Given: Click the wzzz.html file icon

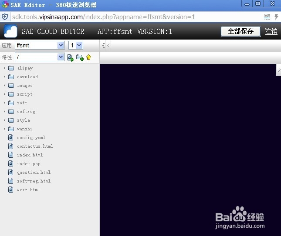Looking at the screenshot, I should pos(11,189).
